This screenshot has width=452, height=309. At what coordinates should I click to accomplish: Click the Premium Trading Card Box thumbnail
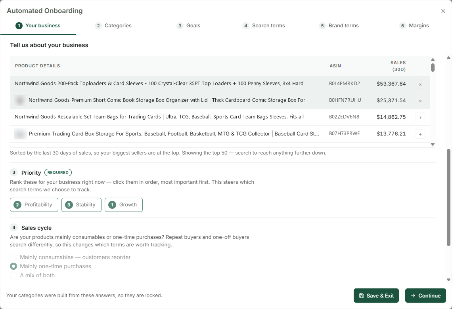(21, 134)
